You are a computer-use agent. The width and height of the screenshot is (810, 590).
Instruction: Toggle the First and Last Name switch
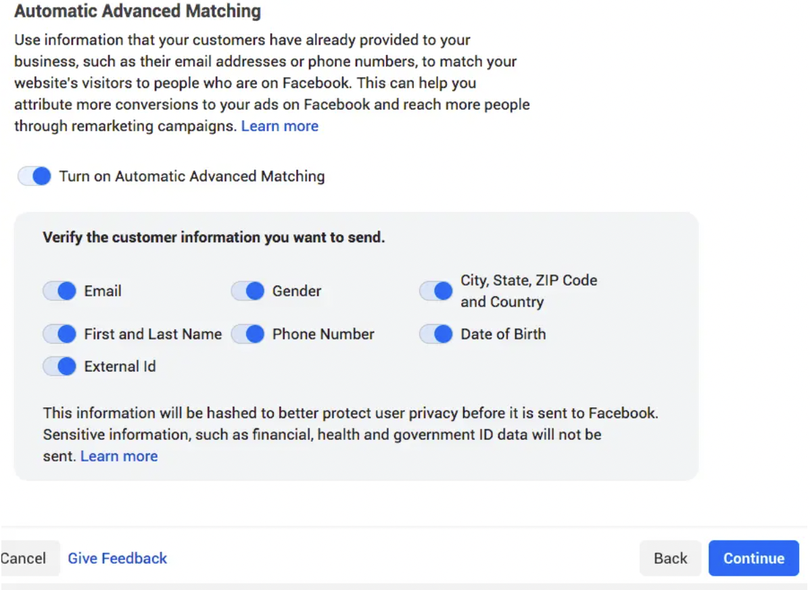point(59,334)
